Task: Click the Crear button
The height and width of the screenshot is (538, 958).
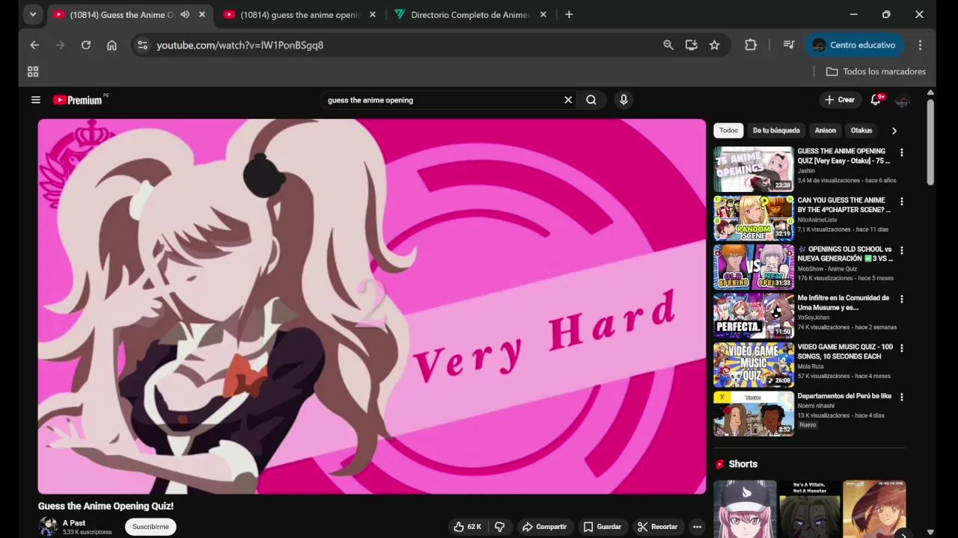Action: [x=840, y=99]
